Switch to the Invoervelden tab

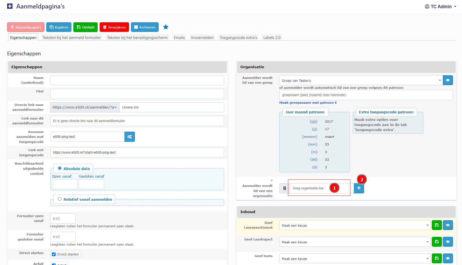(202, 37)
